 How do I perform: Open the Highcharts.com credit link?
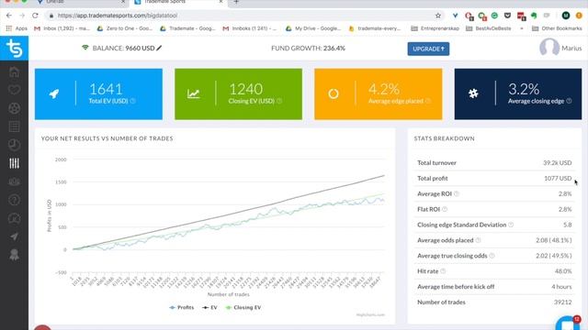[370, 314]
